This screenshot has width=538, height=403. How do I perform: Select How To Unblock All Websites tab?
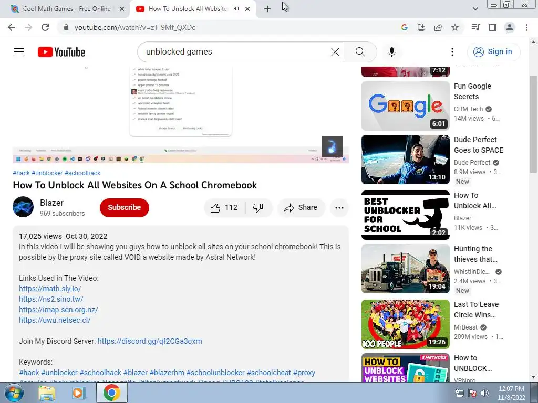192,9
